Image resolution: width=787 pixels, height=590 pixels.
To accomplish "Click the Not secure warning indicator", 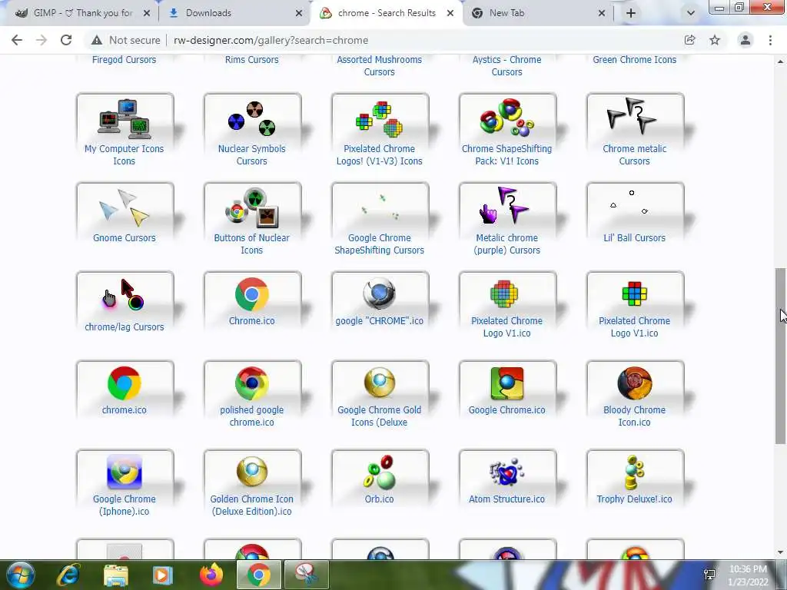I will pos(126,40).
